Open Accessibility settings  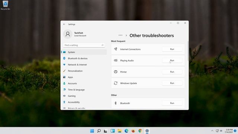[84, 102]
